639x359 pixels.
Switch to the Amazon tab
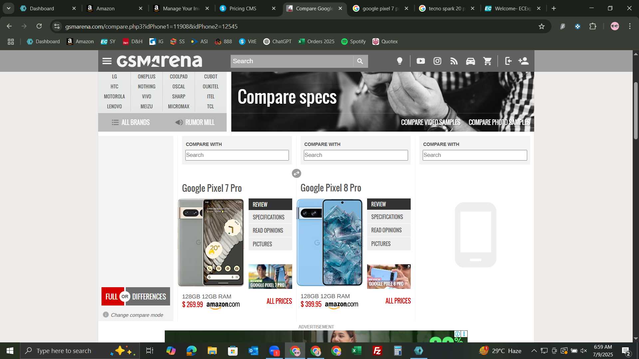(x=106, y=8)
